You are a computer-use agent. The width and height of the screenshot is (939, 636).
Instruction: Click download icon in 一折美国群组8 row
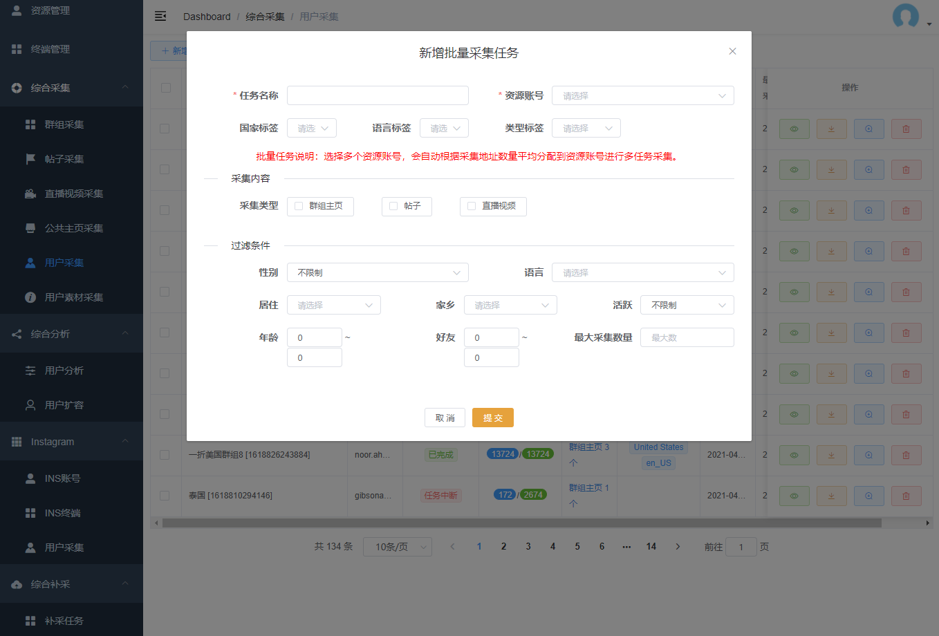[x=832, y=455]
